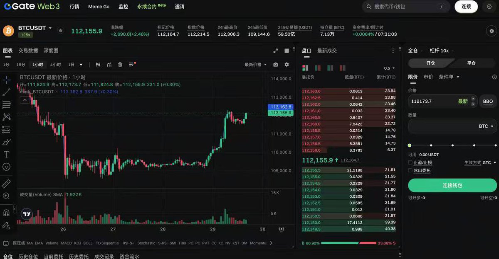The image size is (499, 259).
Task: Select the 平仓 close position button
Action: (x=471, y=63)
